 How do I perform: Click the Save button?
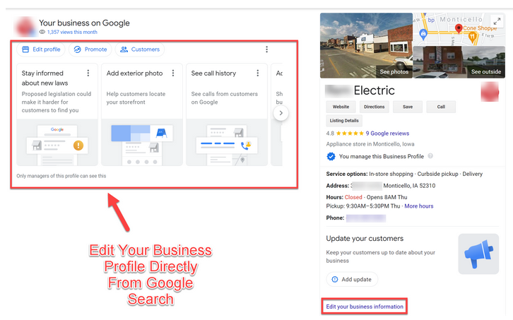tap(408, 107)
